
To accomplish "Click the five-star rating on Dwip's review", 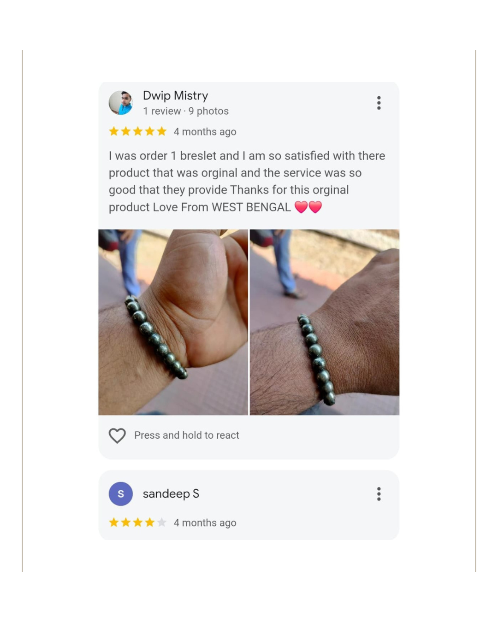I will (137, 131).
